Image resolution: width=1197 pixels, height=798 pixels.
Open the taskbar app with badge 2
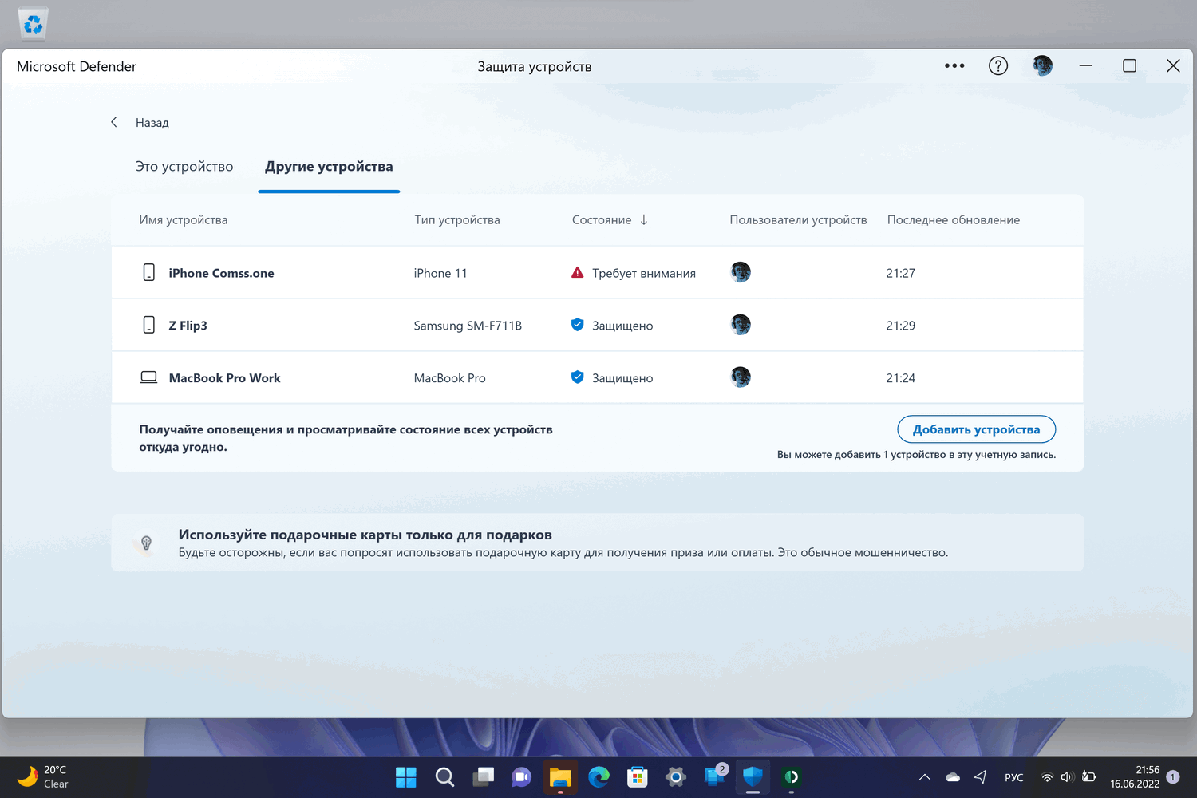tap(715, 776)
